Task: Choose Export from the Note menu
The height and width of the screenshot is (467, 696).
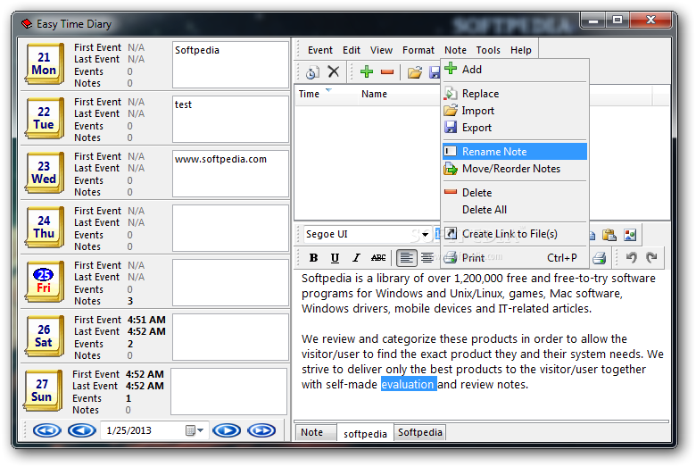Action: pos(515,128)
